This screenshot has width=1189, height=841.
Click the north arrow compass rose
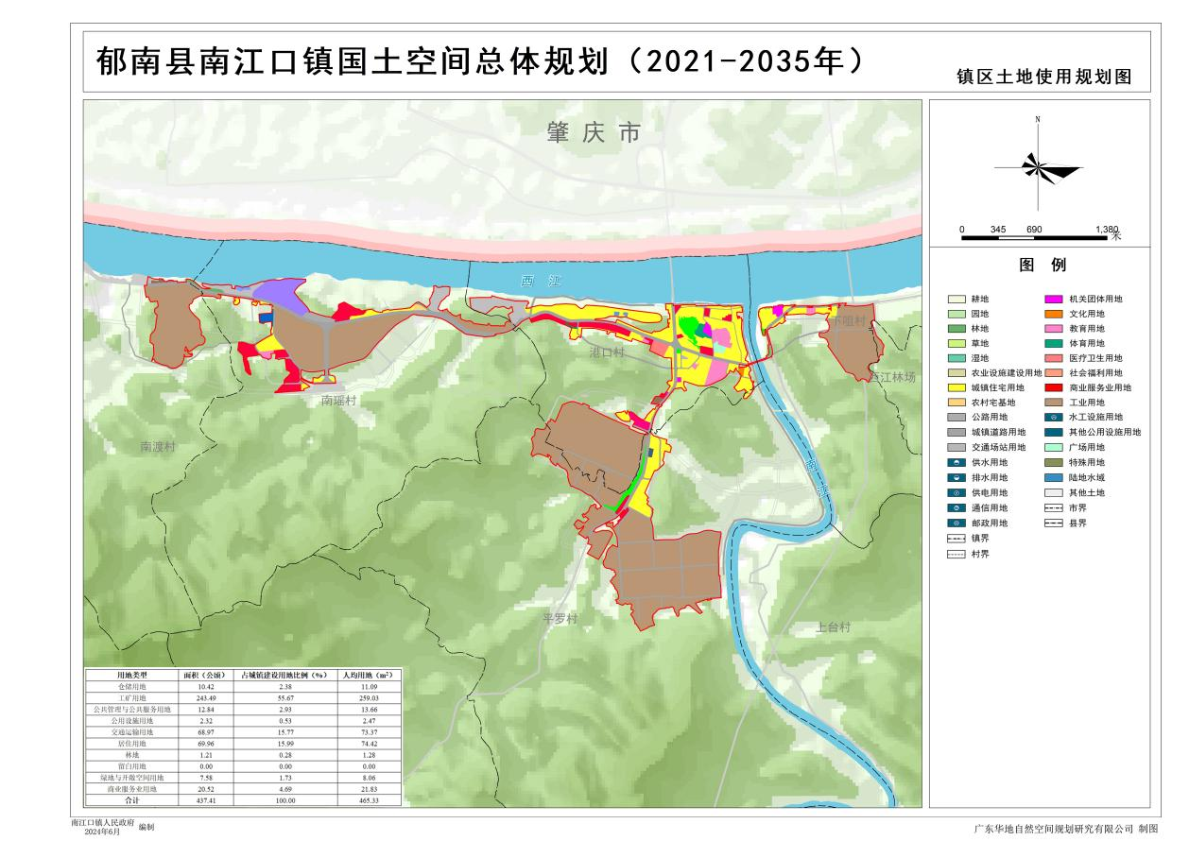point(1040,169)
